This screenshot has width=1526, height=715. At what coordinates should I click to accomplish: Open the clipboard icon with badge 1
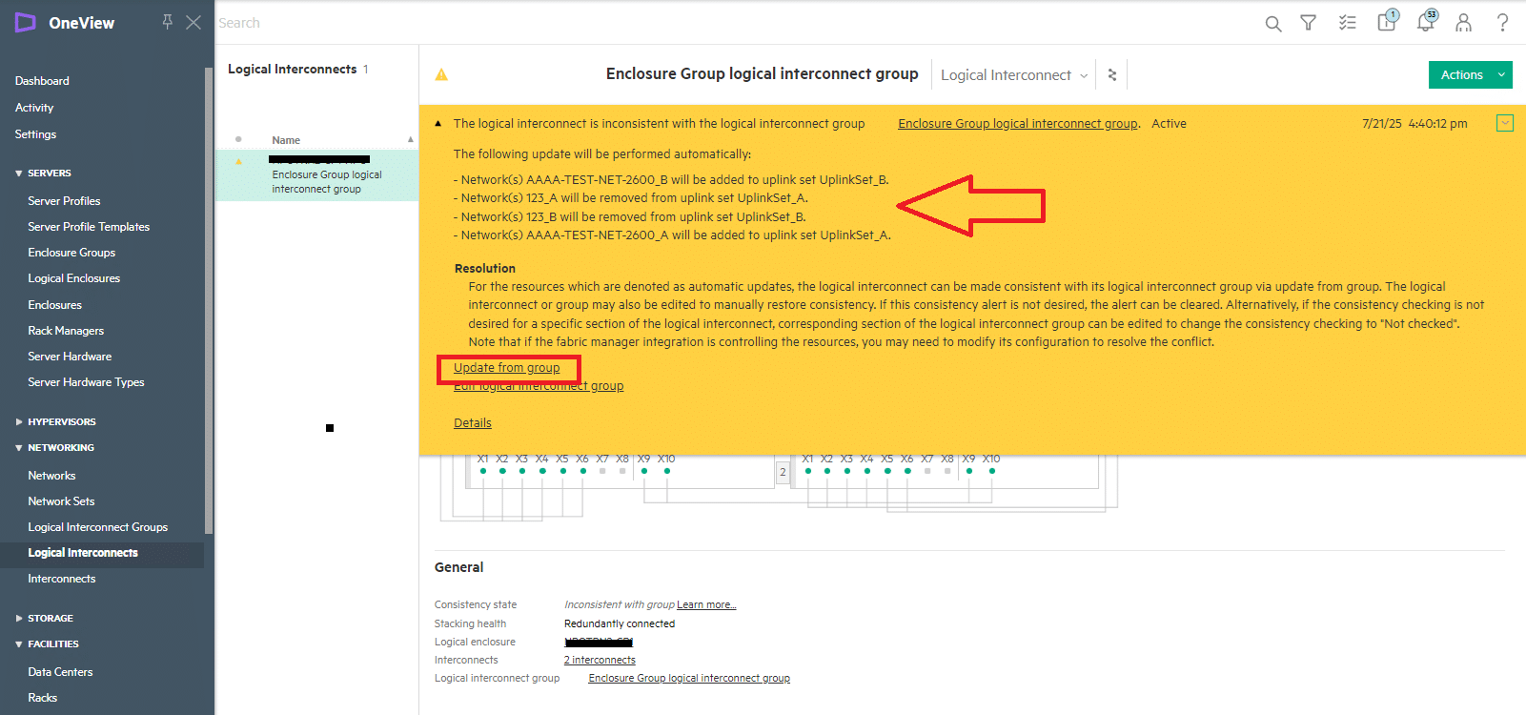(x=1388, y=21)
